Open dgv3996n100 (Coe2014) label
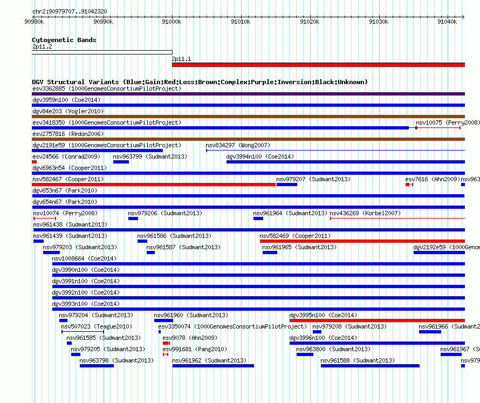This screenshot has width=480, height=403. [x=323, y=338]
